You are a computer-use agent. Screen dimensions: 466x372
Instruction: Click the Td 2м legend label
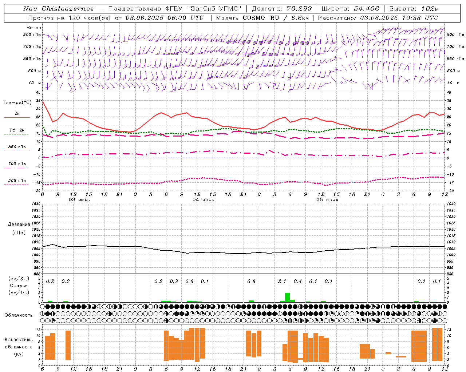[x=17, y=130]
